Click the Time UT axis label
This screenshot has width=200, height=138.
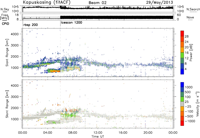pyautogui.click(x=98, y=137)
